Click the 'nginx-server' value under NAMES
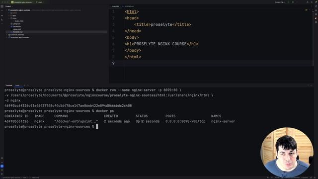 [223, 121]
